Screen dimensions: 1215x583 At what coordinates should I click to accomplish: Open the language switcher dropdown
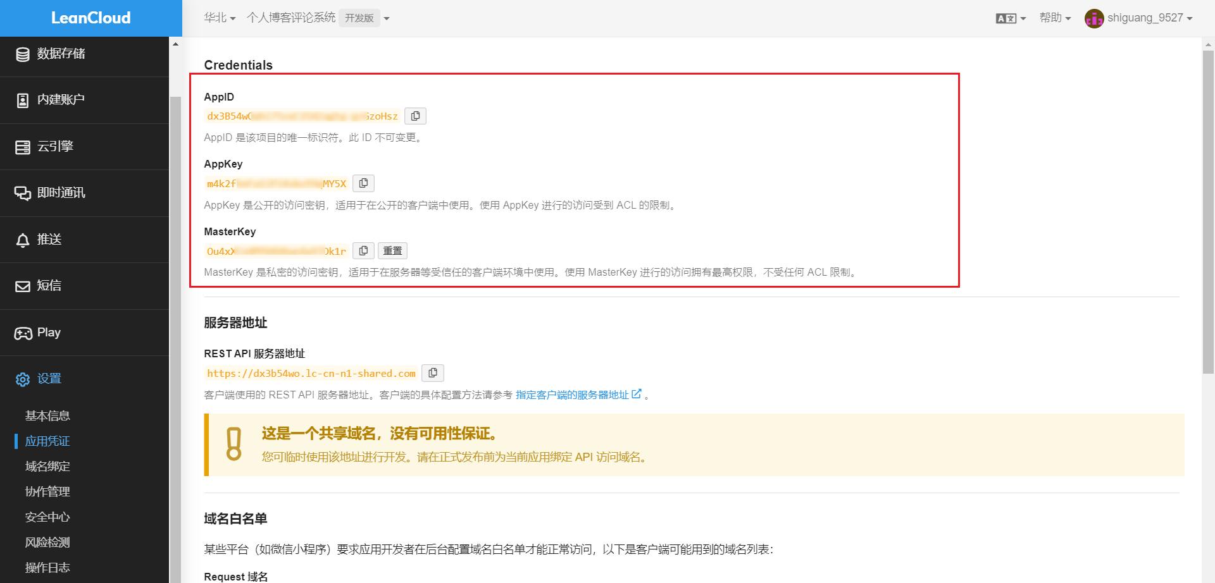point(1011,18)
